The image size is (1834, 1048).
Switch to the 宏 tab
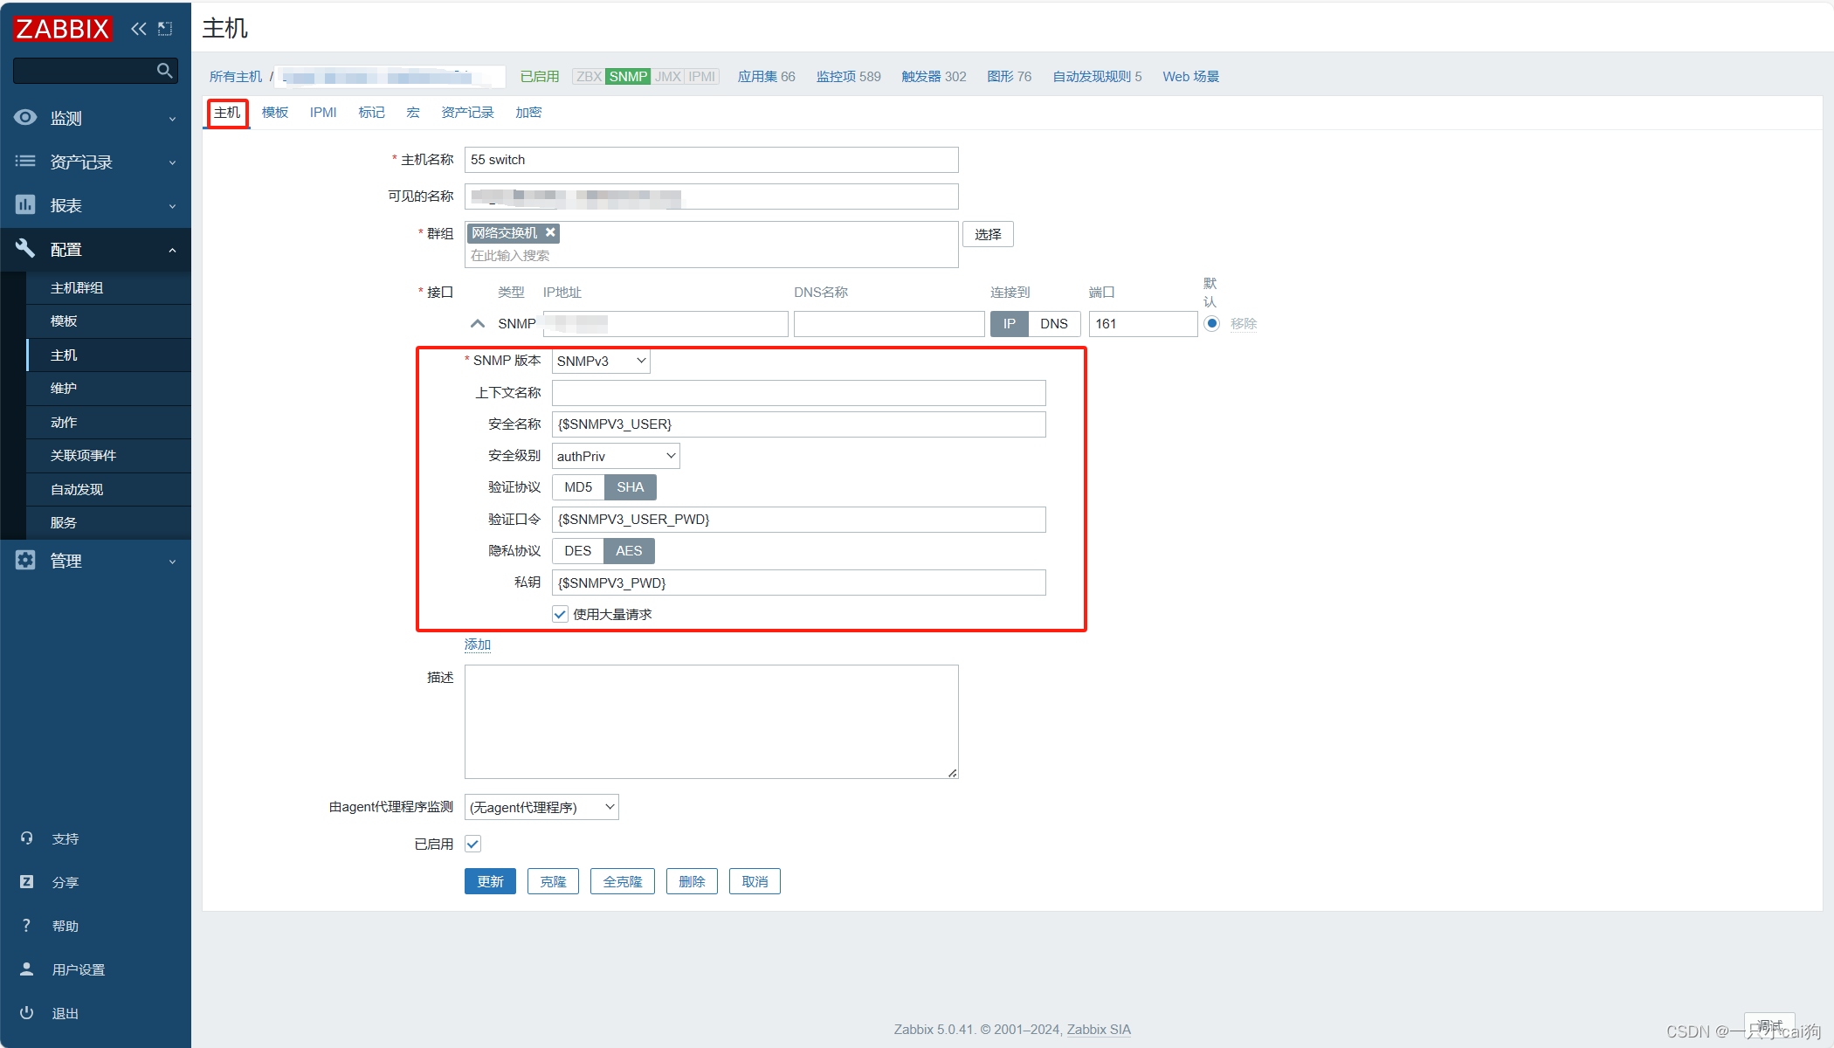[412, 112]
